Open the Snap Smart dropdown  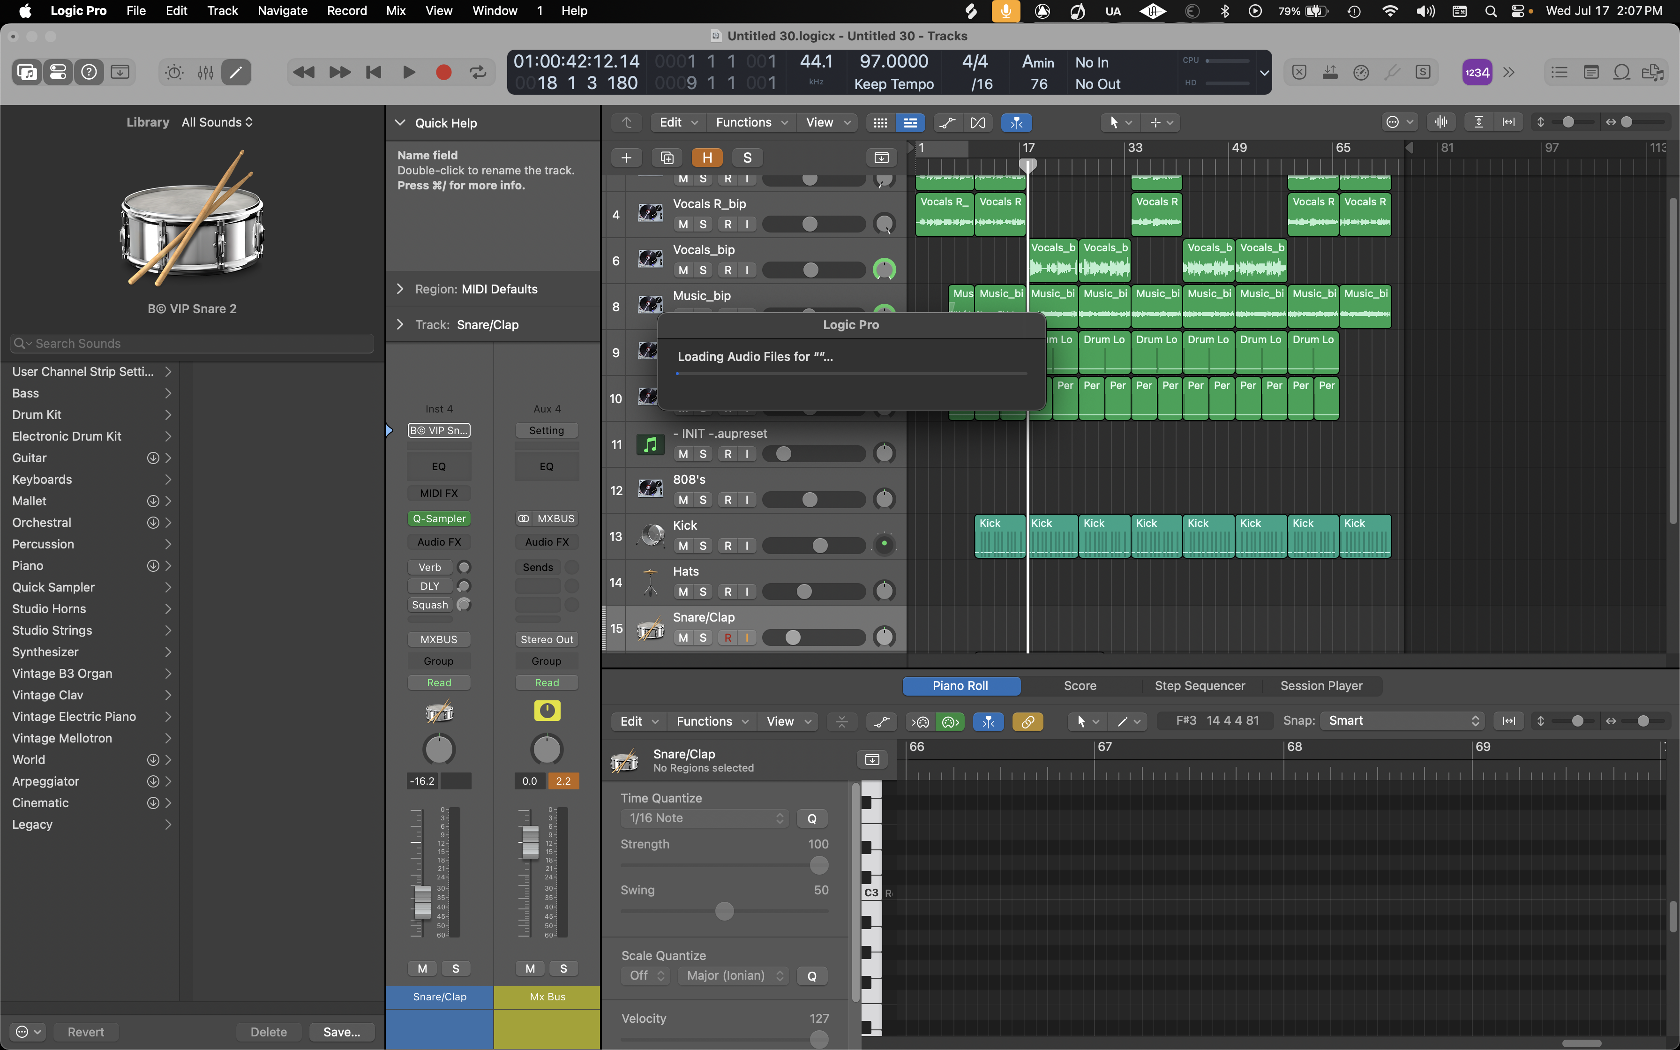point(1402,721)
